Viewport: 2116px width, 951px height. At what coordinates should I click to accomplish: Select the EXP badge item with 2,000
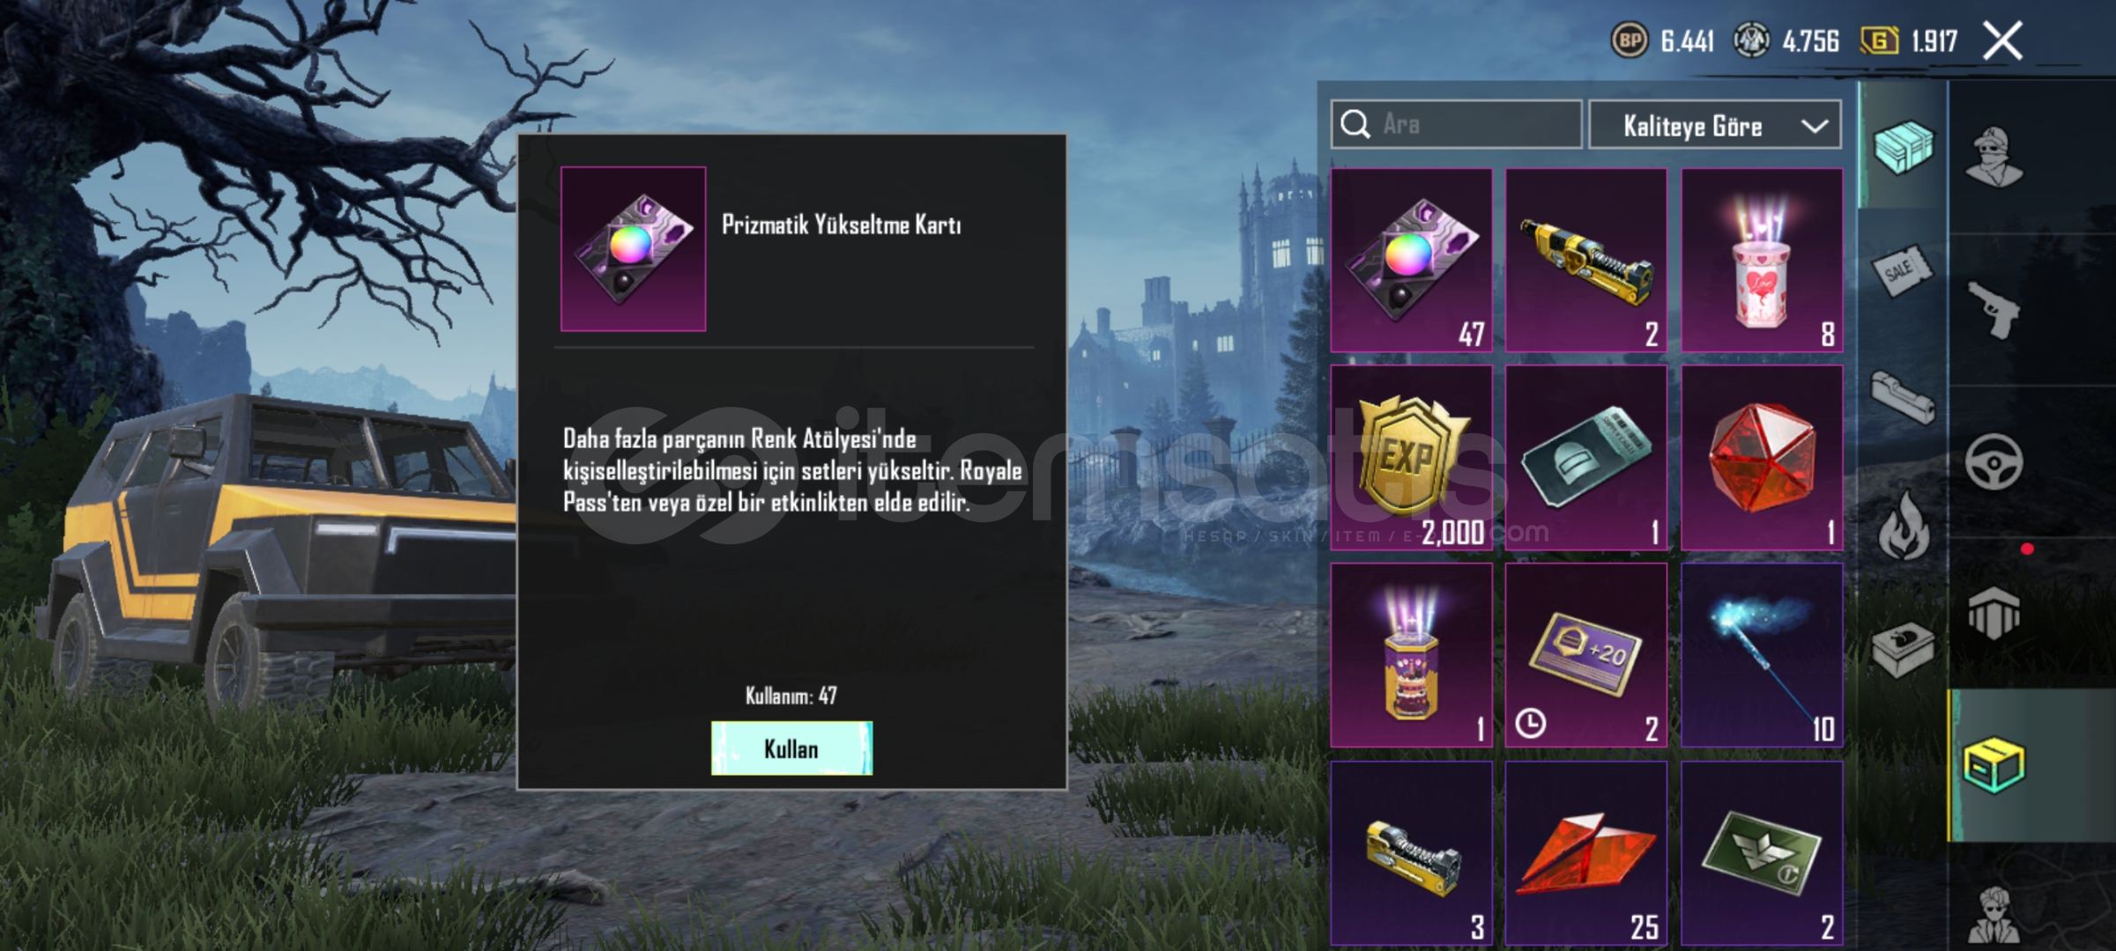point(1411,458)
